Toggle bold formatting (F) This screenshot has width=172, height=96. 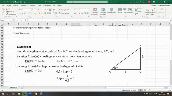point(20,13)
